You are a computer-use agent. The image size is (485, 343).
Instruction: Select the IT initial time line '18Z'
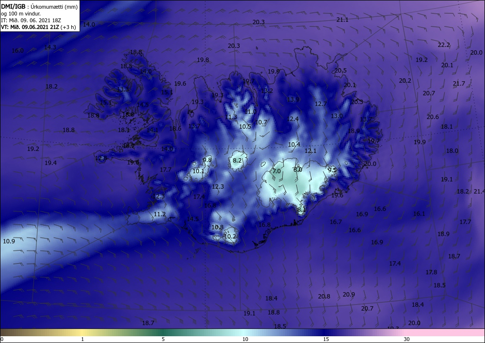click(x=31, y=20)
